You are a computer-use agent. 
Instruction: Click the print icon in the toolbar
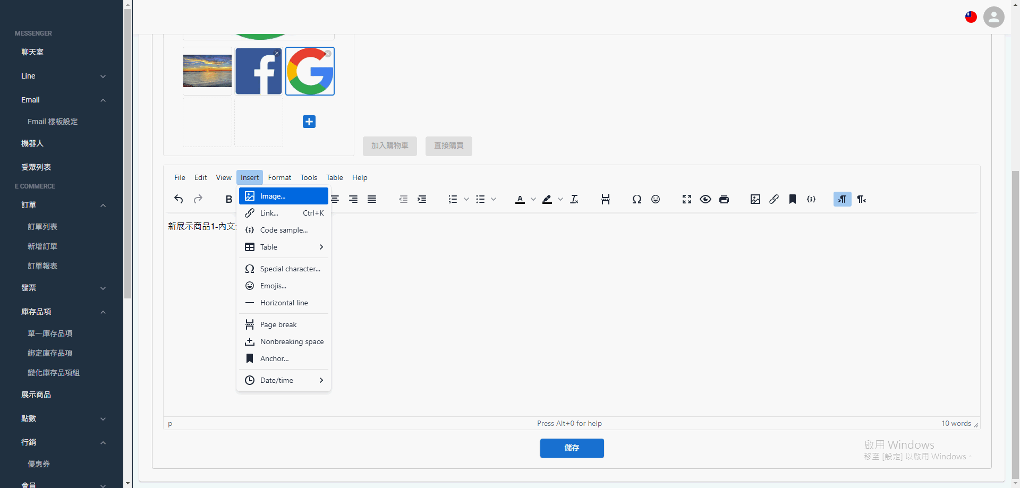(724, 199)
